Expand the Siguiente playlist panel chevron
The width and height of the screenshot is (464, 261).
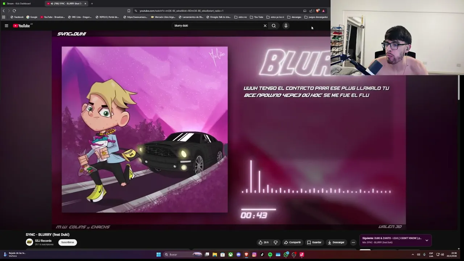pos(427,240)
